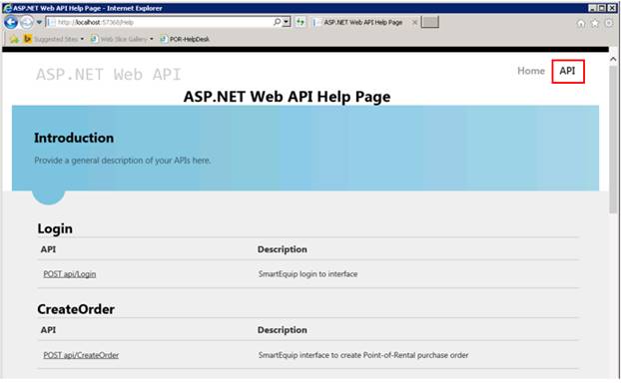Maximize the Internet Explorer window
The width and height of the screenshot is (621, 385).
point(602,8)
